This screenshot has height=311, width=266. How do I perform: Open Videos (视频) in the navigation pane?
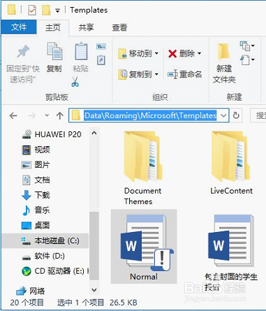click(36, 150)
